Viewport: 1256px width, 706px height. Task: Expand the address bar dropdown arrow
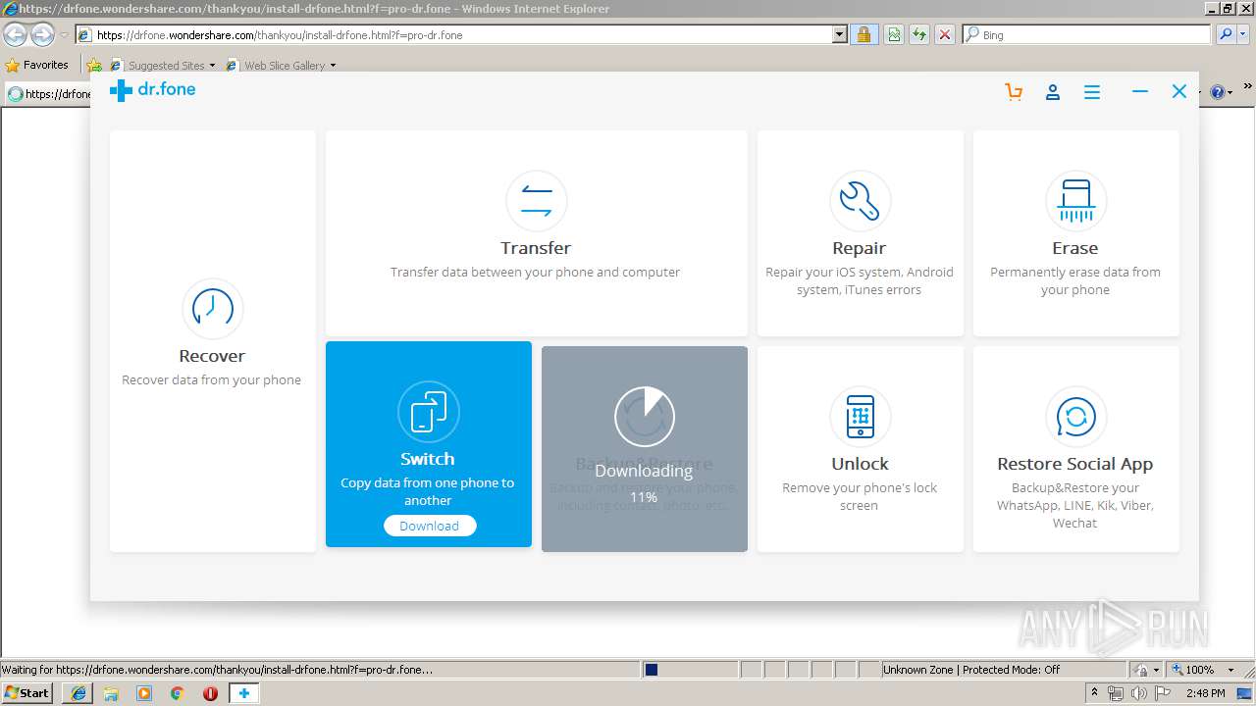pos(840,35)
